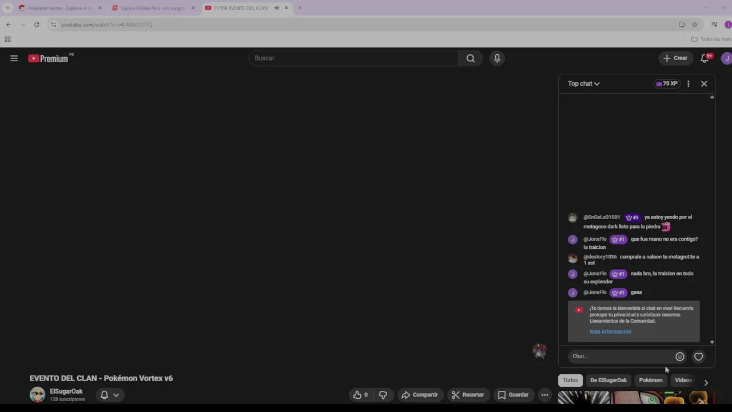Viewport: 732px width, 412px height.
Task: Click the search magnifier button
Action: pos(471,58)
